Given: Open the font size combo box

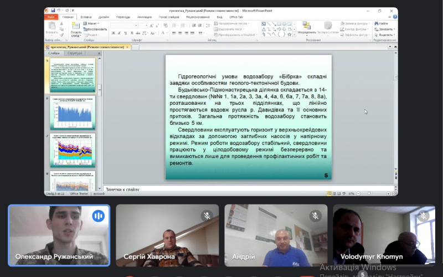Looking at the screenshot, I should tap(143, 25).
